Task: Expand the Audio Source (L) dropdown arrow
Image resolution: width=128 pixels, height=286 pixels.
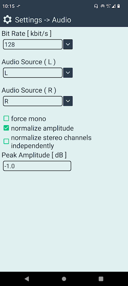Action: point(68,73)
